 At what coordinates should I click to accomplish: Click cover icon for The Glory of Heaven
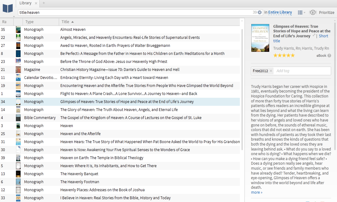(18, 110)
